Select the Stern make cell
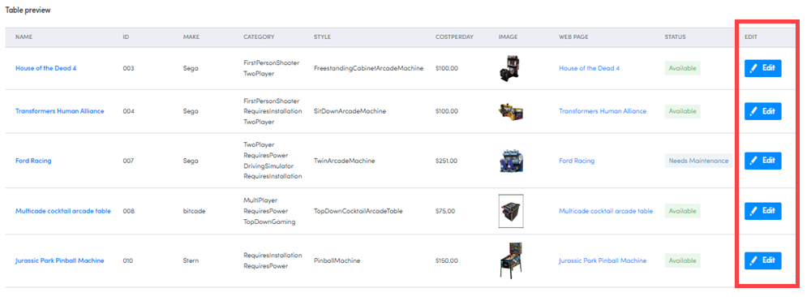The image size is (811, 297). 191,260
